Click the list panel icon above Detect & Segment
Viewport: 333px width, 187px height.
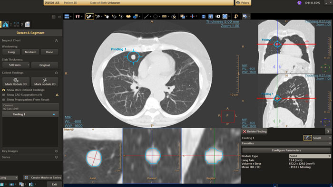coord(53,17)
